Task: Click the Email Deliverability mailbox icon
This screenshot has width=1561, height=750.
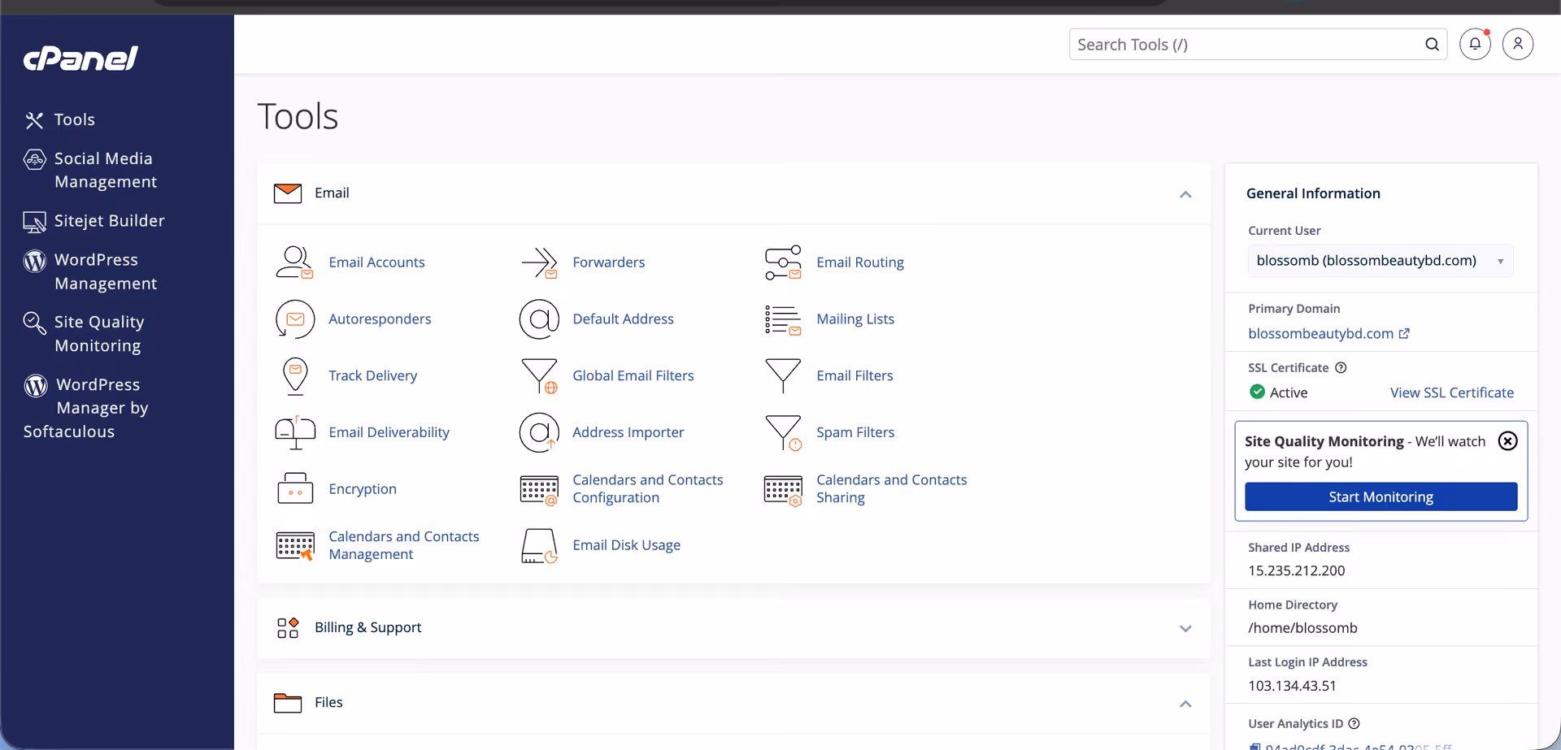Action: 295,432
